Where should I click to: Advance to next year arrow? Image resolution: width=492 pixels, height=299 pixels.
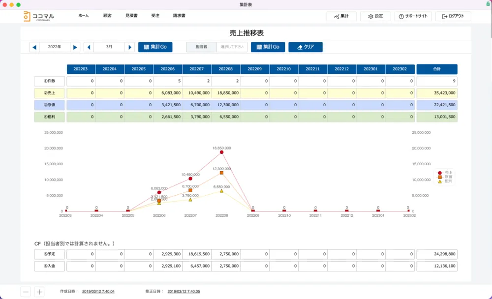click(x=75, y=47)
